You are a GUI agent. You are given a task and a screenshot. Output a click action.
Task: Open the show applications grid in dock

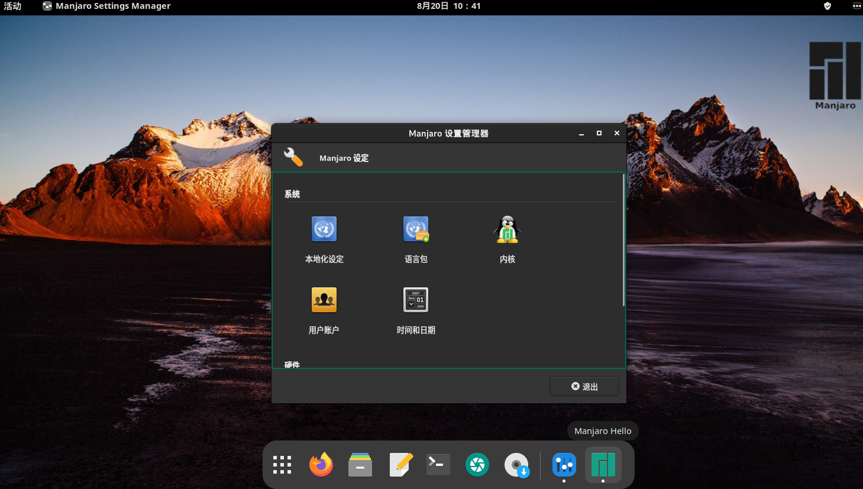[x=282, y=465]
